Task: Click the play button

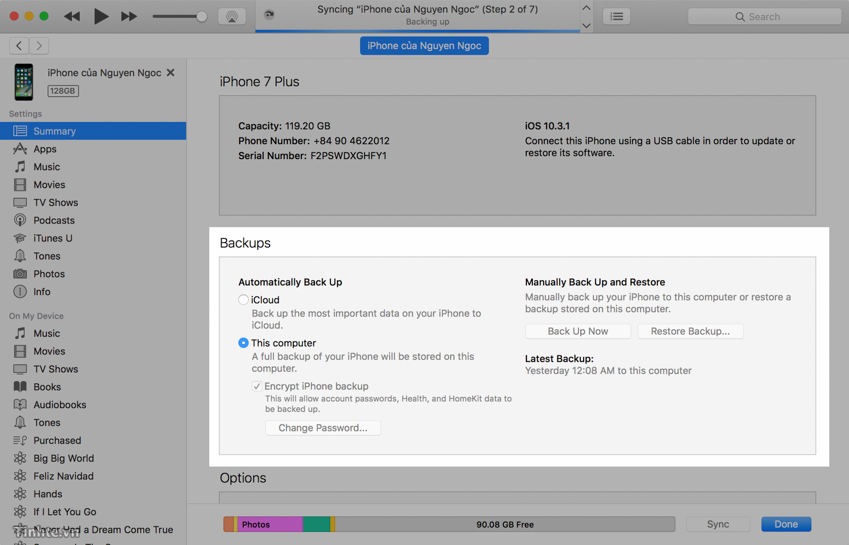Action: click(x=101, y=16)
